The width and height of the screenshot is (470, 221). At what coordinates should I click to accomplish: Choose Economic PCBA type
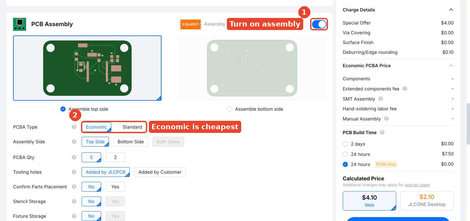(96, 127)
